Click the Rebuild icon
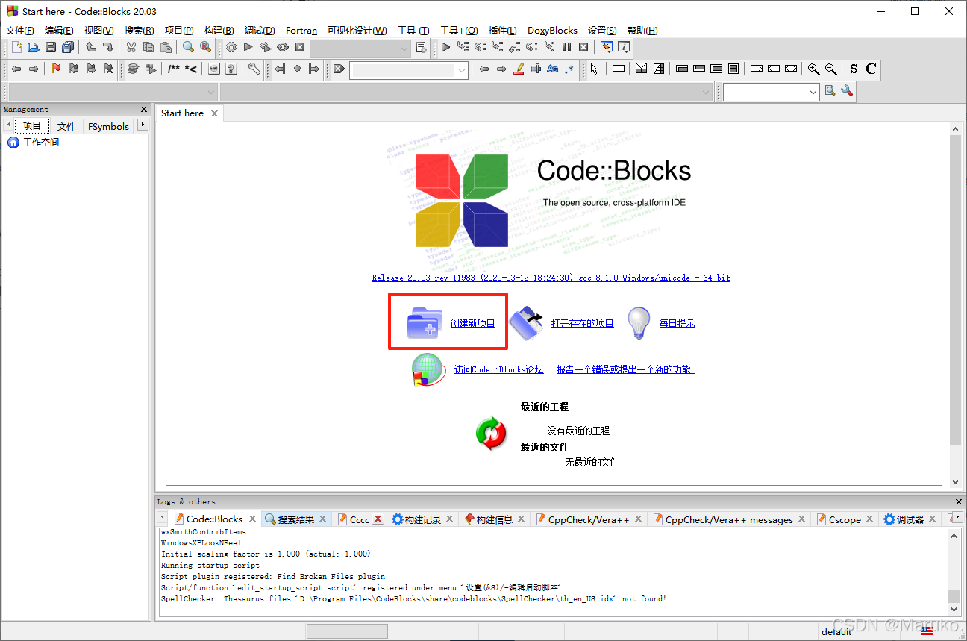The width and height of the screenshot is (967, 641). coord(283,46)
